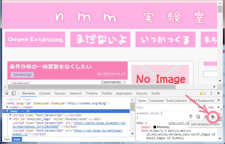Toggle the device toolbar icon
Screen dimensions: 225x144
tap(14, 93)
